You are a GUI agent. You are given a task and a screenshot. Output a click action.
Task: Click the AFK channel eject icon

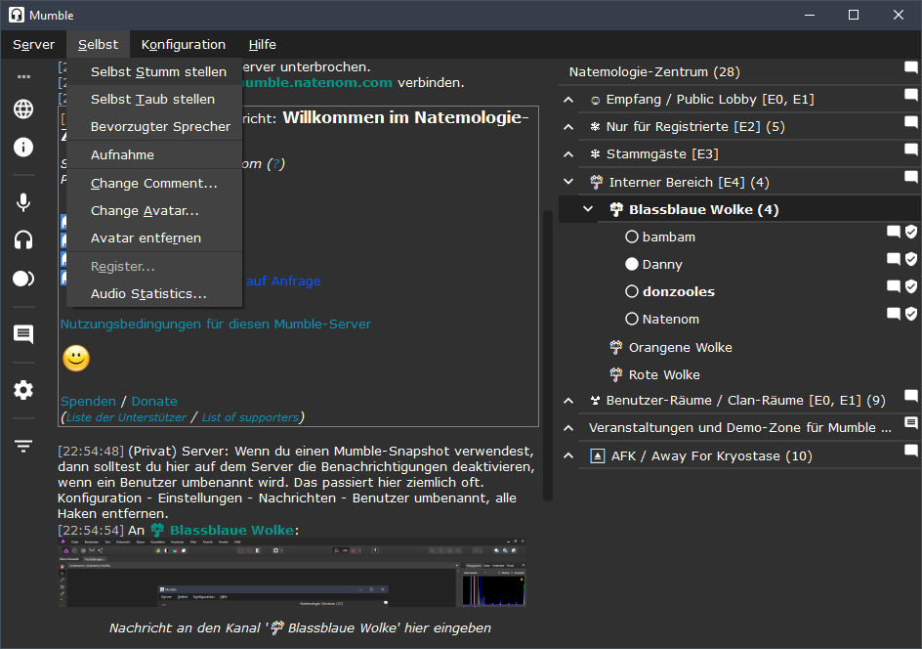pos(598,456)
